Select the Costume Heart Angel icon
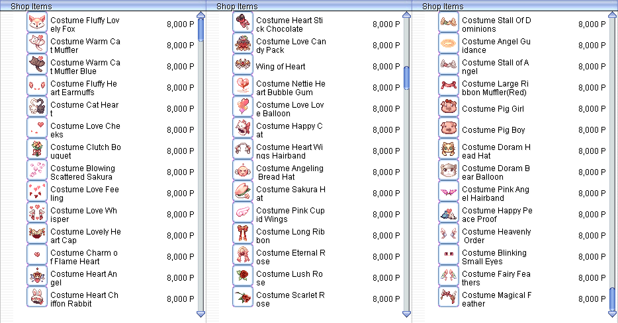This screenshot has width=618, height=323. [37, 276]
